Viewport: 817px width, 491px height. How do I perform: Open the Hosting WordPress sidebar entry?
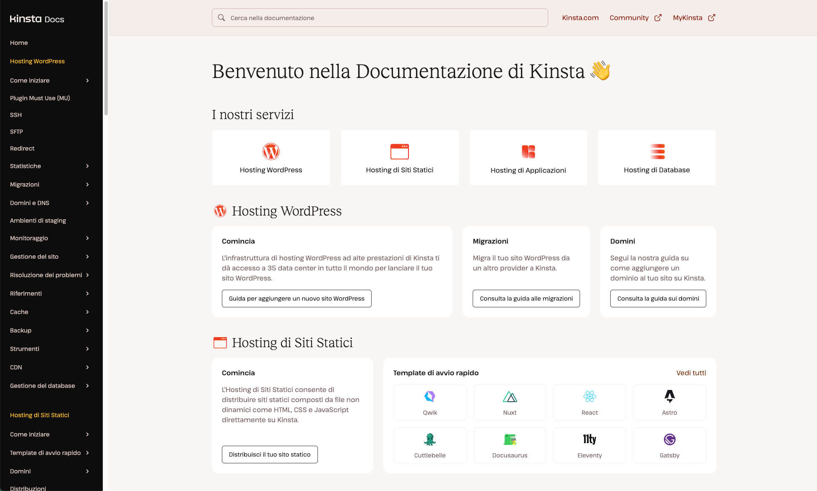(x=37, y=61)
